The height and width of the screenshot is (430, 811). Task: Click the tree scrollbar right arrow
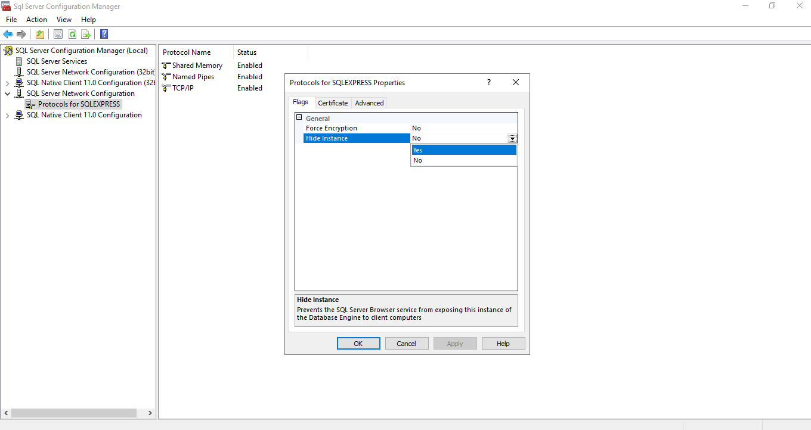(x=150, y=413)
